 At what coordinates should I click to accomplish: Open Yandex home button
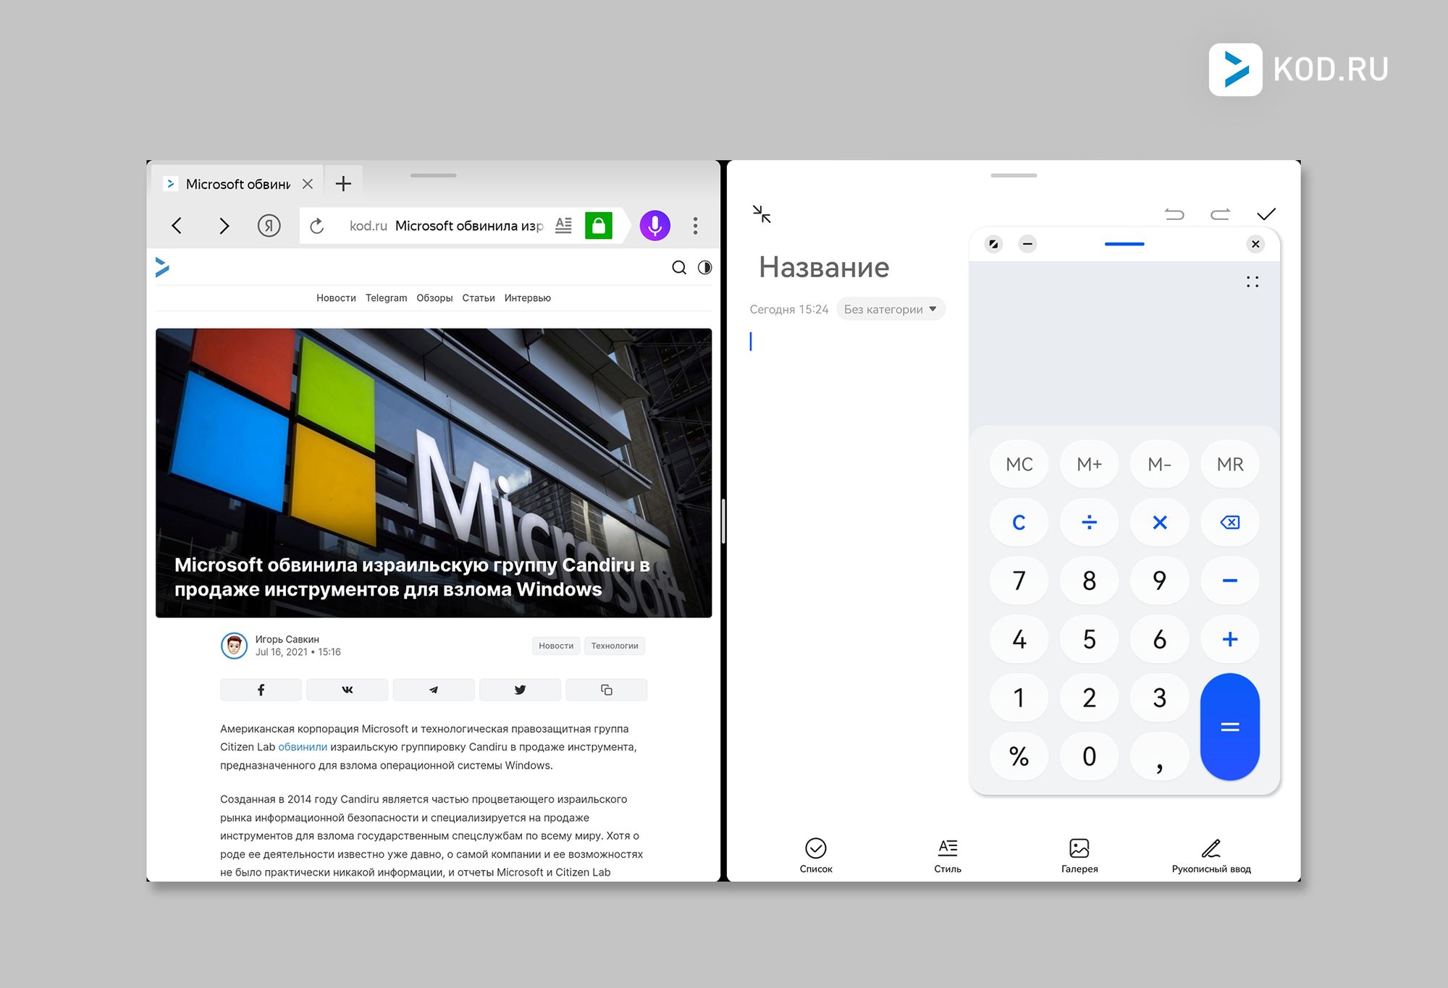pyautogui.click(x=269, y=226)
